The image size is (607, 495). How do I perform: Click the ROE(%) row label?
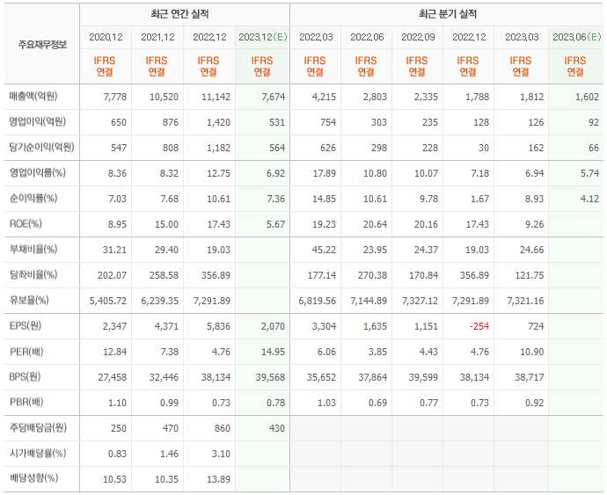point(26,223)
